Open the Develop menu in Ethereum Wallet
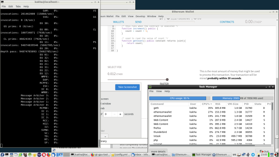Screen dimensions: 279x157 140,16
